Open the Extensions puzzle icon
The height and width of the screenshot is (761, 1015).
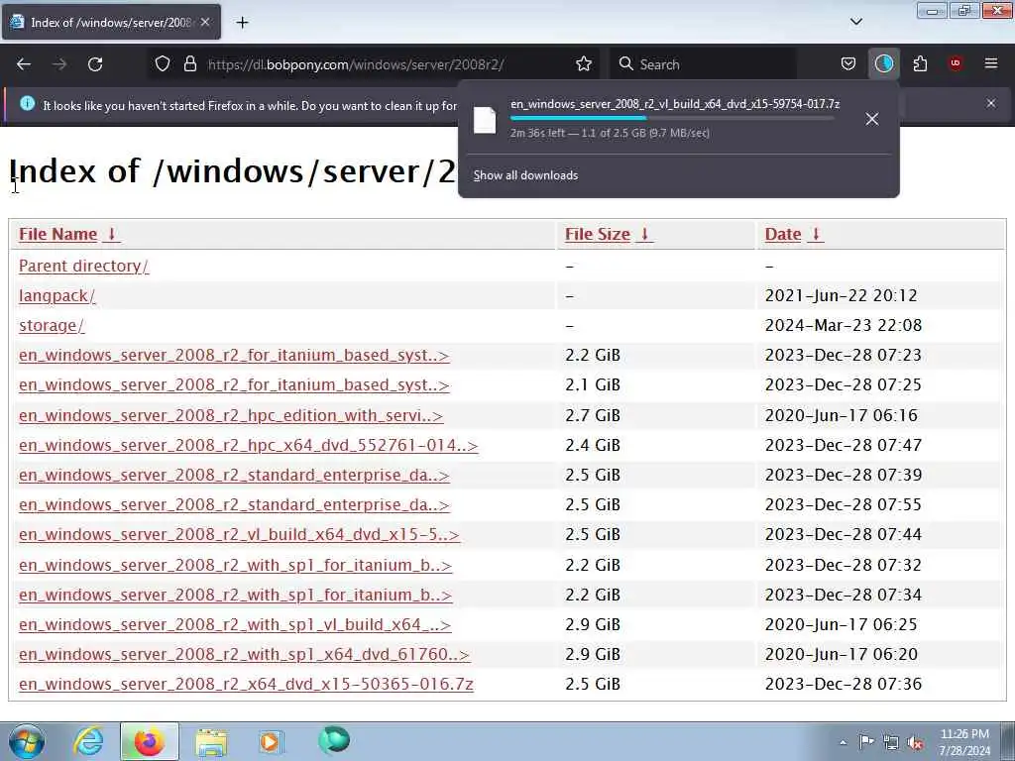tap(920, 64)
